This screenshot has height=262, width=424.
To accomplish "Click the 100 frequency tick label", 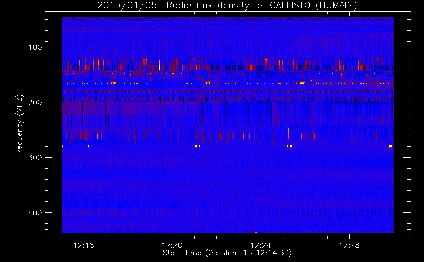I will (35, 47).
